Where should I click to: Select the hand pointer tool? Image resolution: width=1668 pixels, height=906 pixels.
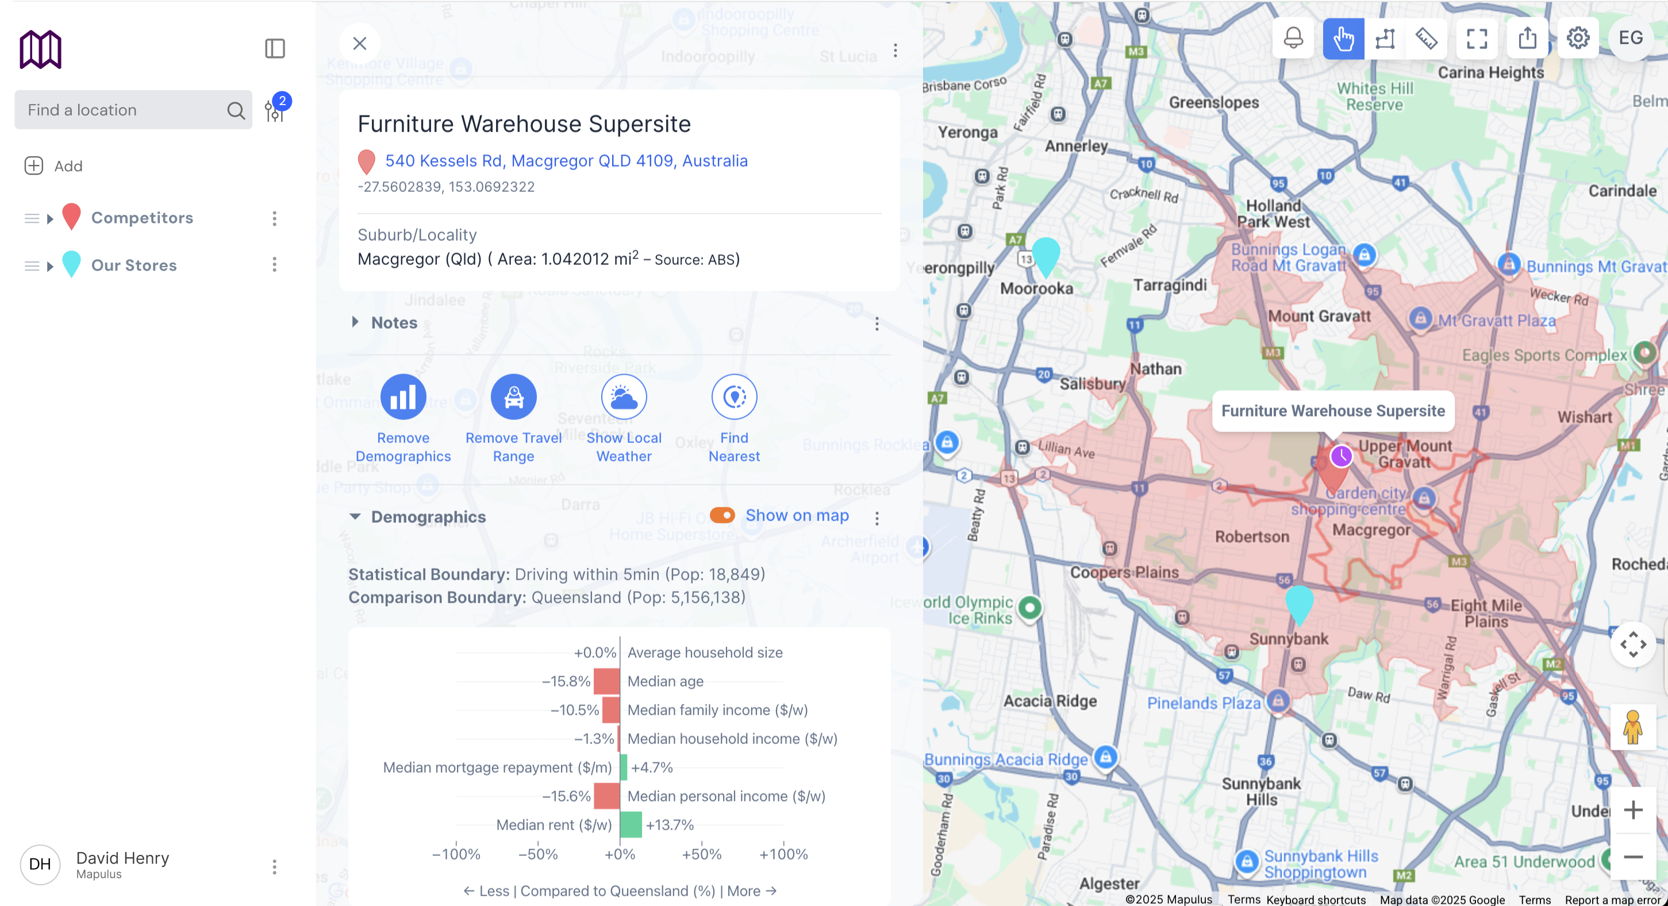[1344, 39]
